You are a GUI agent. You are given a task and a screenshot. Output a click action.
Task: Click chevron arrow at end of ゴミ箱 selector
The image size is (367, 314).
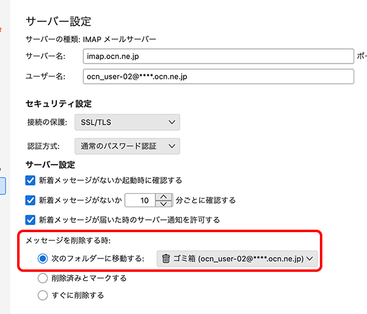310,258
